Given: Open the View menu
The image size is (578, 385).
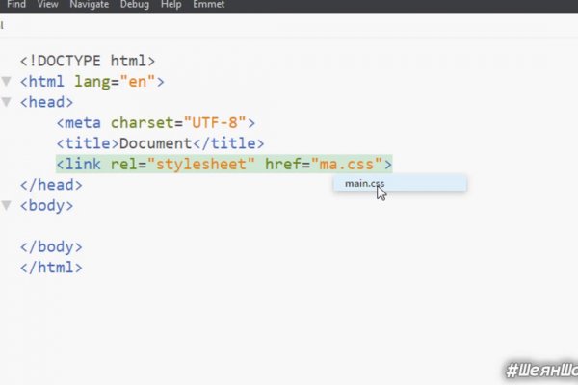Looking at the screenshot, I should [x=48, y=5].
